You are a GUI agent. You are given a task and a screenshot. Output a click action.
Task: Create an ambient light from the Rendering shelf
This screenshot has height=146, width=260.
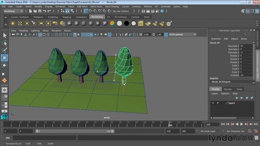click(13, 24)
